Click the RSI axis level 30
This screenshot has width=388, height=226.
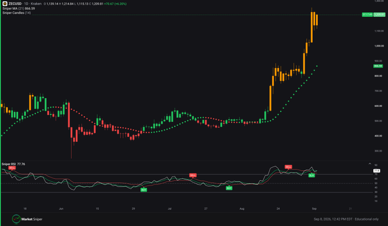click(x=376, y=192)
